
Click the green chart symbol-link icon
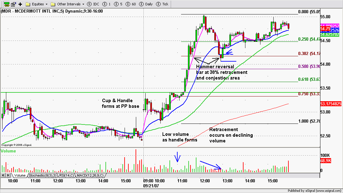7,4
